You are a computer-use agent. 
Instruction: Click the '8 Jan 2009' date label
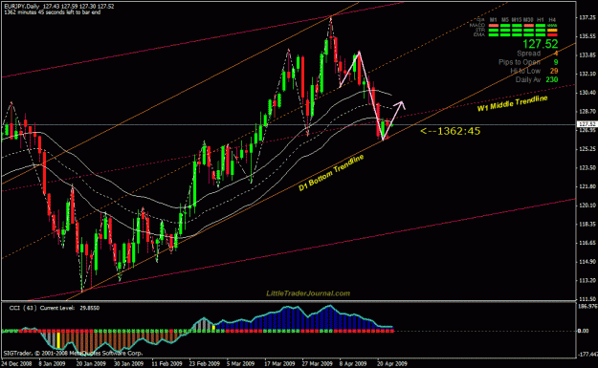click(53, 364)
